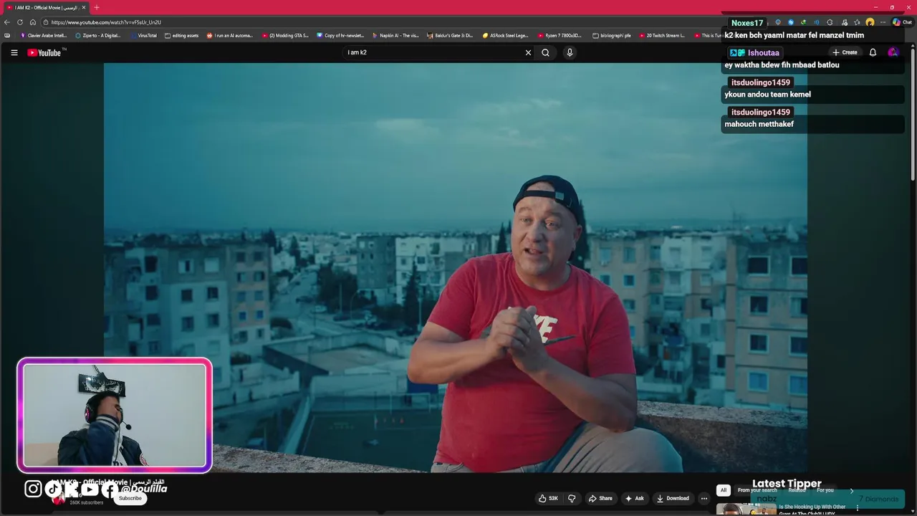Open the browser Copilot Chat button
The image size is (917, 516).
(902, 22)
